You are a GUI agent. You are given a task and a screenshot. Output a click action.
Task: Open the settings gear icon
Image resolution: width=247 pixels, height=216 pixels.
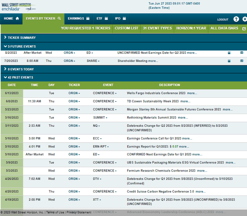coord(245,19)
